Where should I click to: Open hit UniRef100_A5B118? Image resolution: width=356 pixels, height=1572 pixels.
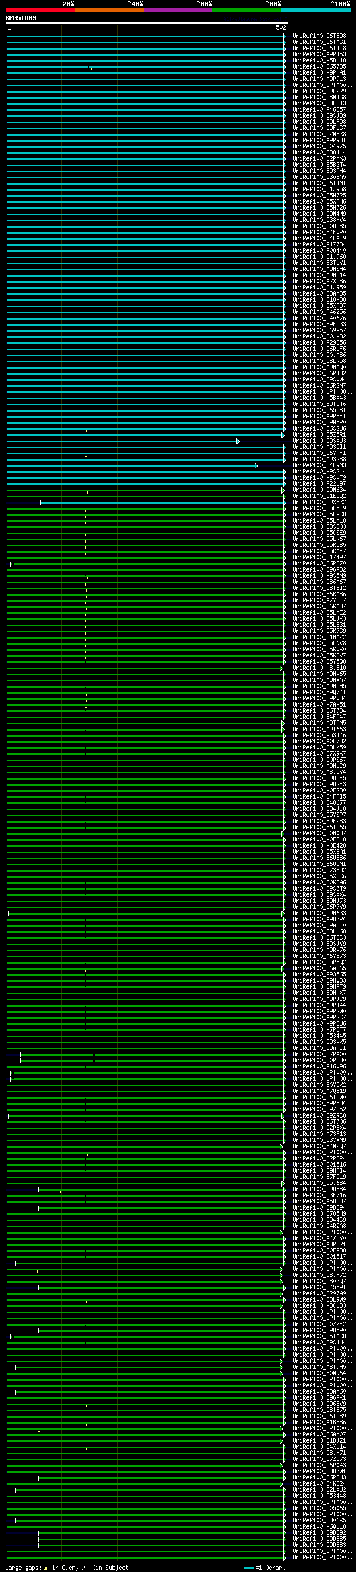(319, 60)
